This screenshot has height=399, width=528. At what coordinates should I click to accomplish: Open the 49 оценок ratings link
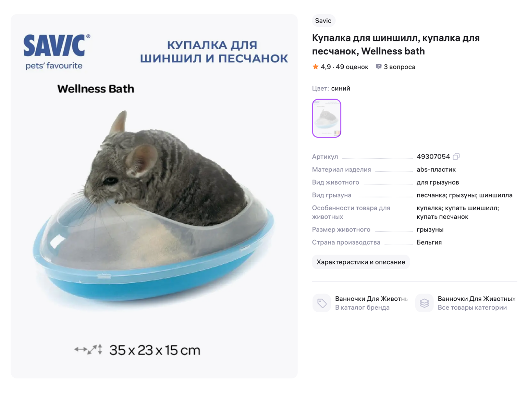(x=352, y=67)
